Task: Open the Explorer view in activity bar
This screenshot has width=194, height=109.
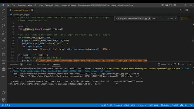Action: click(4, 11)
